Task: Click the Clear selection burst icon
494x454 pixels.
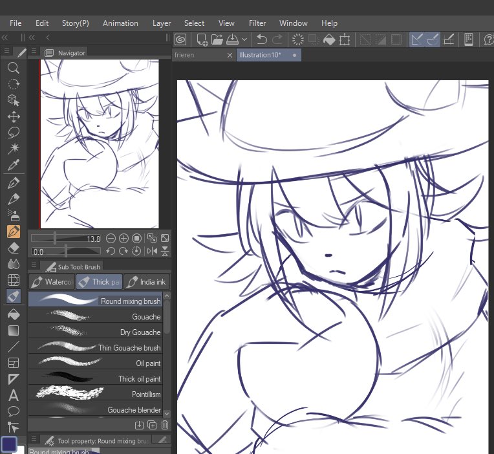Action: pyautogui.click(x=297, y=39)
